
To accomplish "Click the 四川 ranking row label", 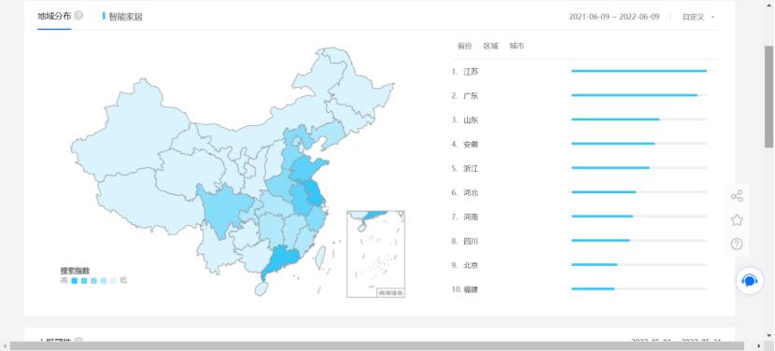I will coord(471,241).
